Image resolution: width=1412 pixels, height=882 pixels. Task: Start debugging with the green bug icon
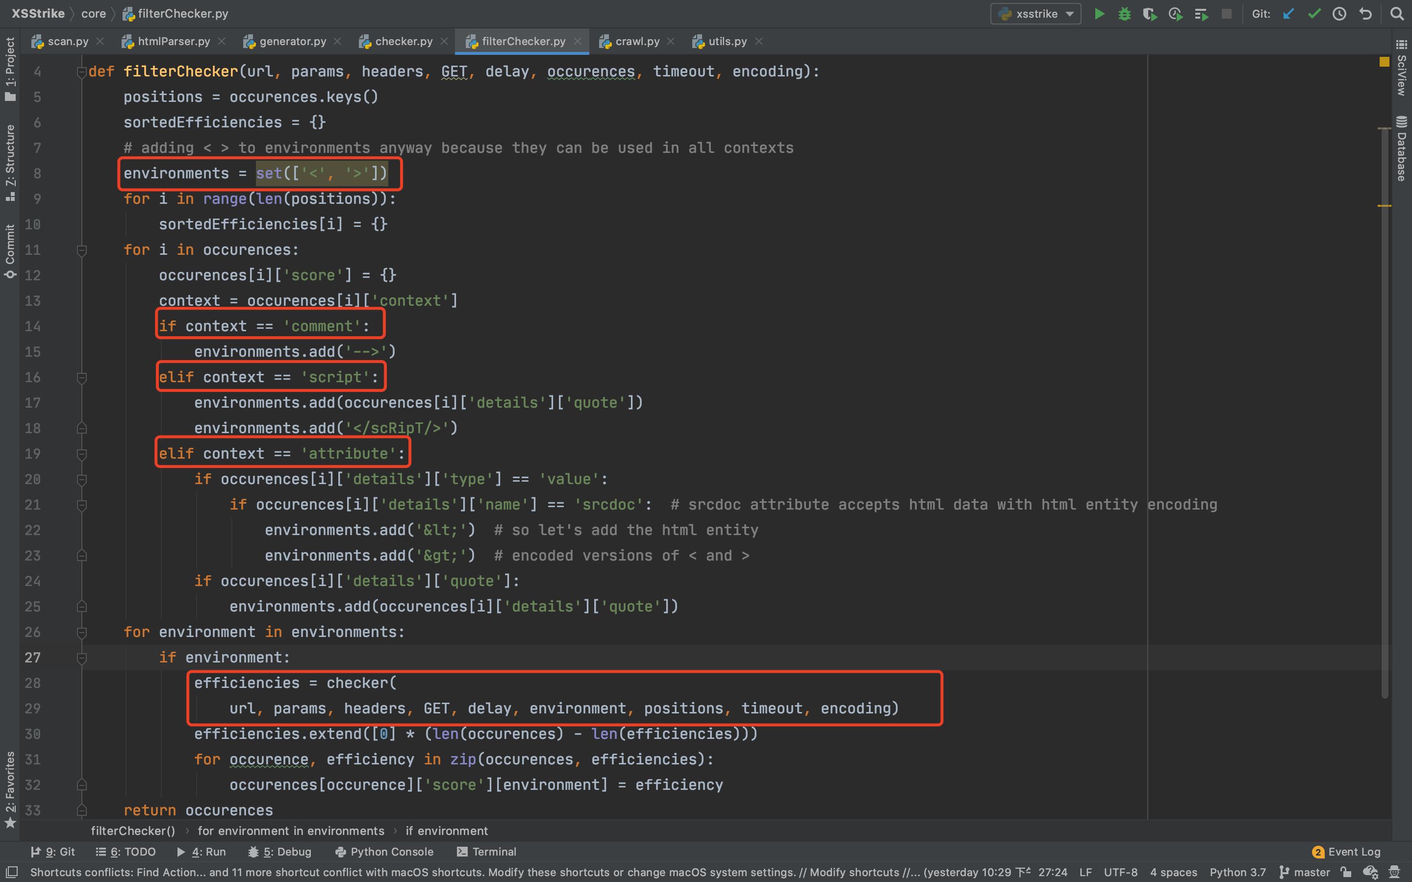1124,13
